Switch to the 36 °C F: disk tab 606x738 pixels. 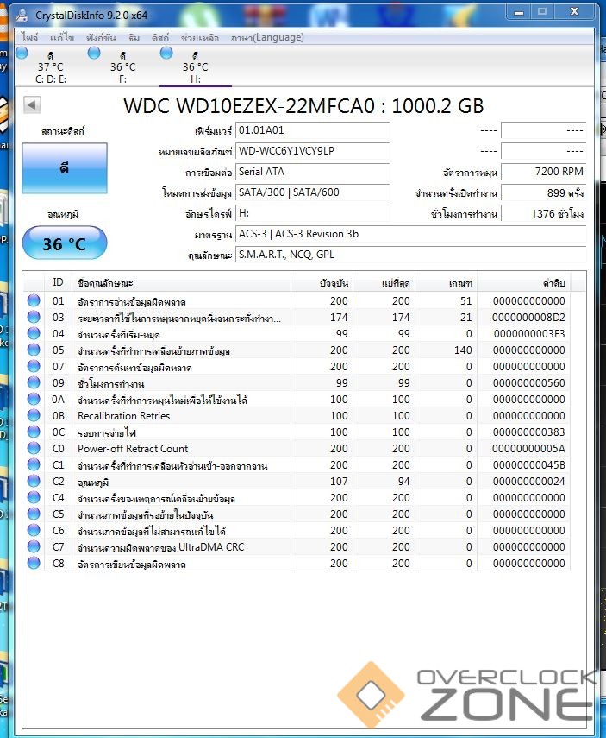tap(122, 66)
